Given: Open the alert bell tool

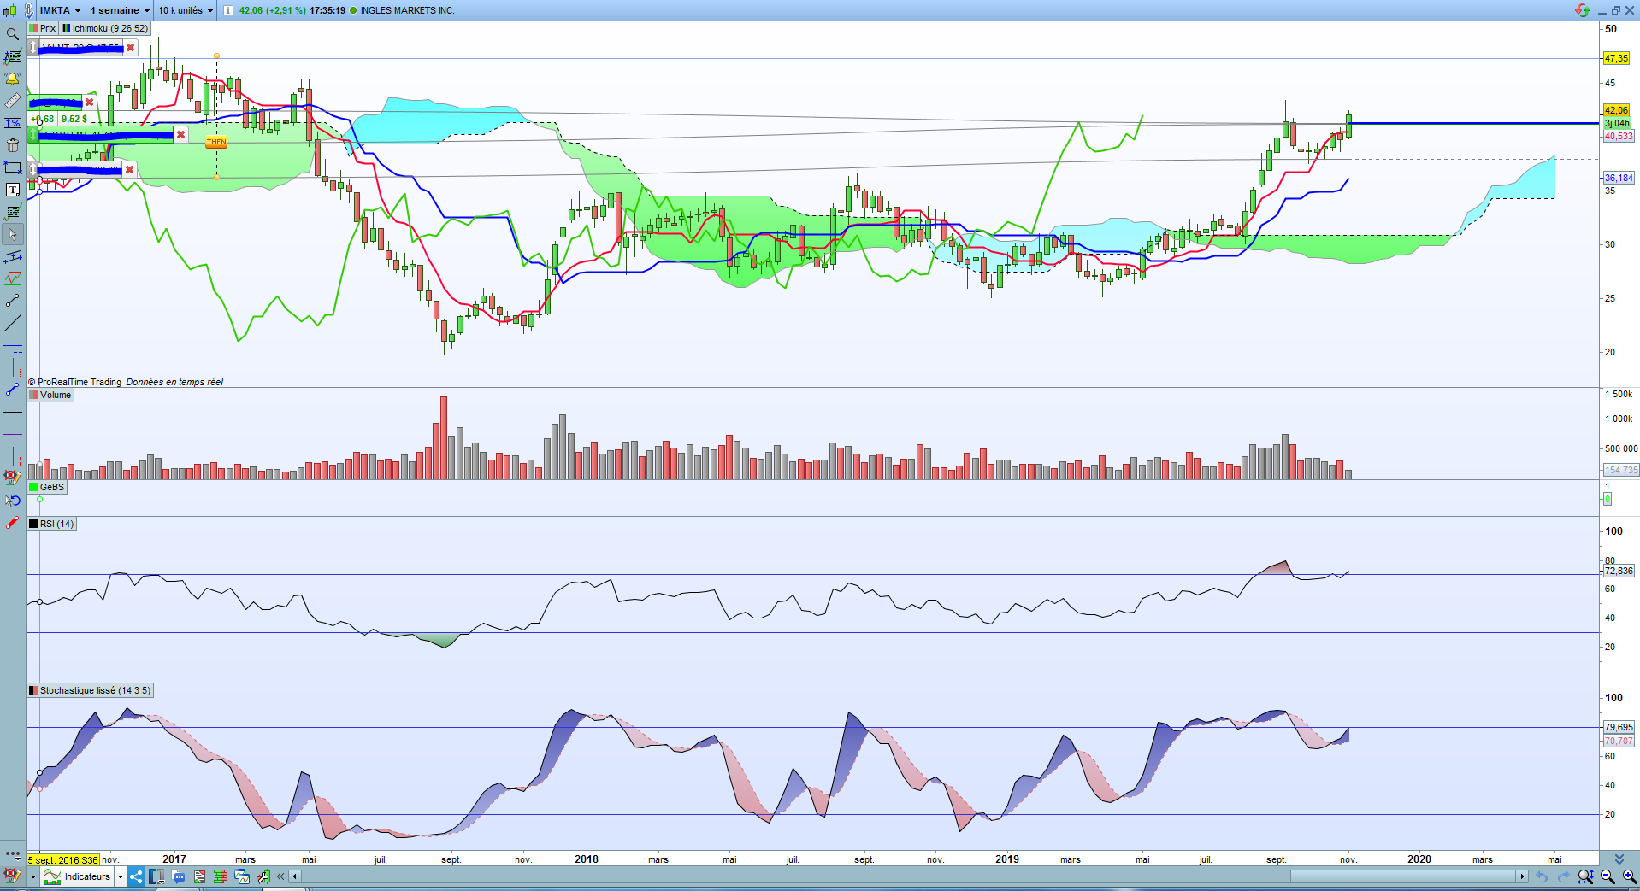Looking at the screenshot, I should [x=12, y=79].
